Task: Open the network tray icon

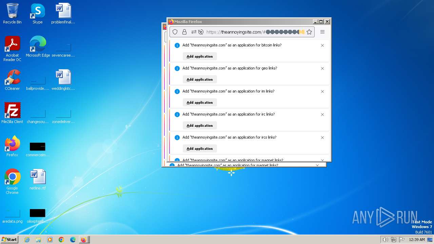Action: tap(394, 240)
